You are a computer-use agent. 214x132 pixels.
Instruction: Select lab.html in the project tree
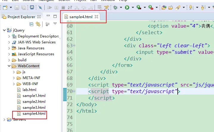(x=29, y=90)
